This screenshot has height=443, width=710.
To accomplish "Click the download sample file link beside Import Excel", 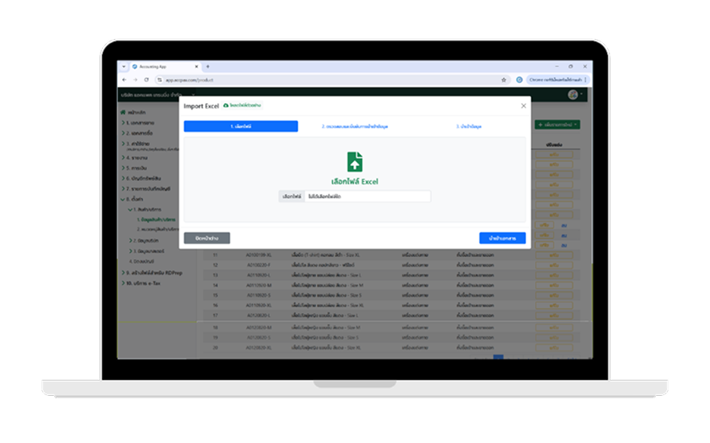I will coord(242,105).
